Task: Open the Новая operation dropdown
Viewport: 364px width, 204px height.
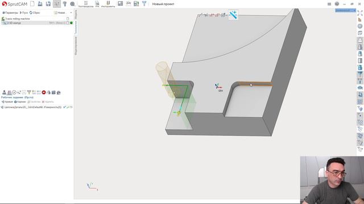Action: [60, 12]
